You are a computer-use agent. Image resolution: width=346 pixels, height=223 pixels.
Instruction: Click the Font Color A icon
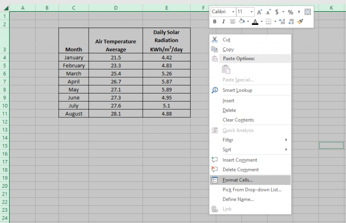(255, 22)
